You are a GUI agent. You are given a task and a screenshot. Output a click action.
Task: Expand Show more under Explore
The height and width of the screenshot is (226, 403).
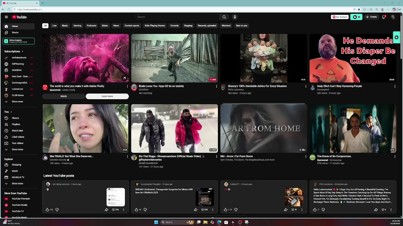click(x=19, y=183)
